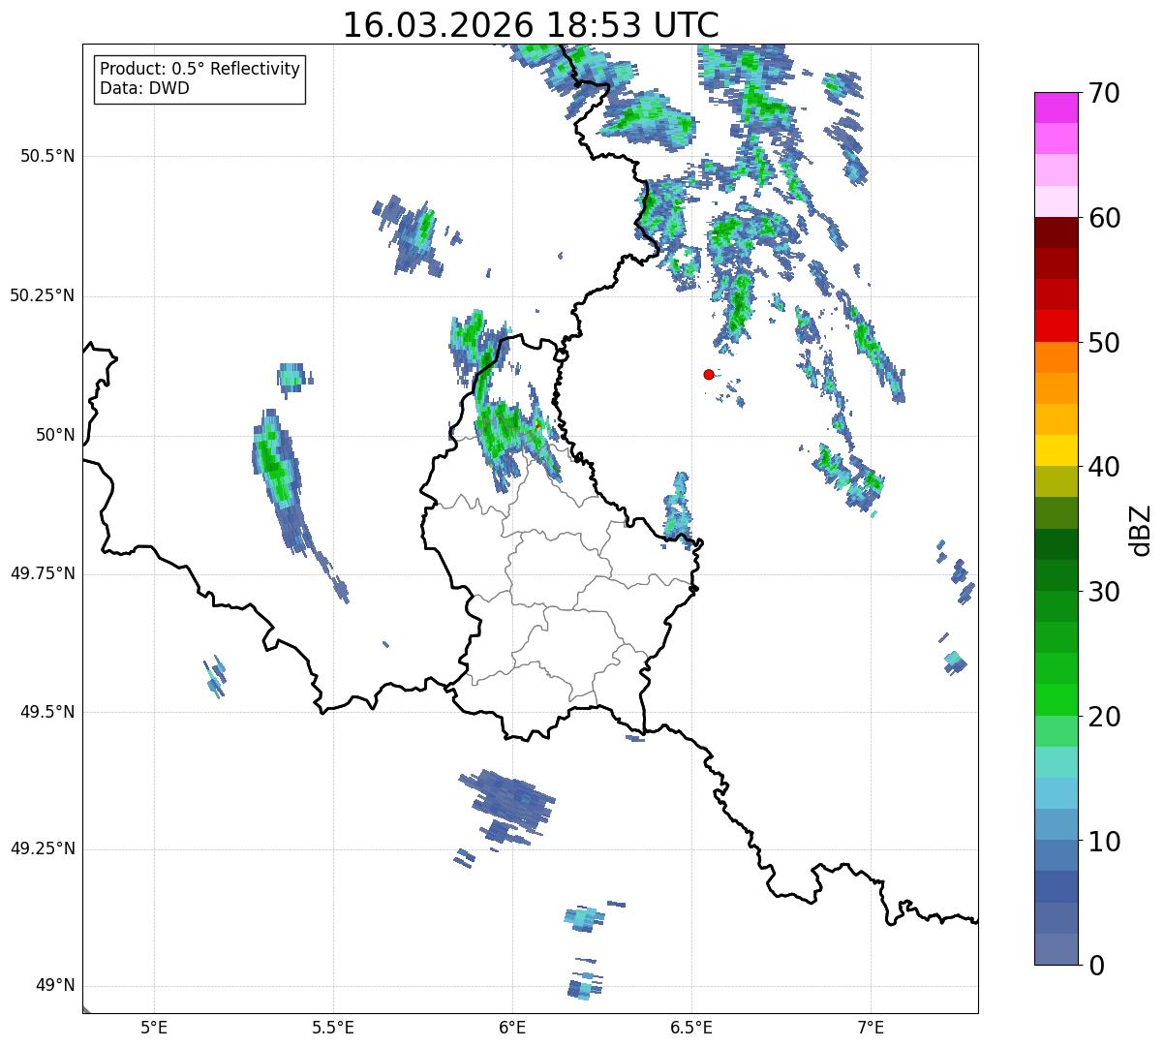Click the orange colorbar segment at 50
This screenshot has width=1164, height=1047.
point(1056,357)
